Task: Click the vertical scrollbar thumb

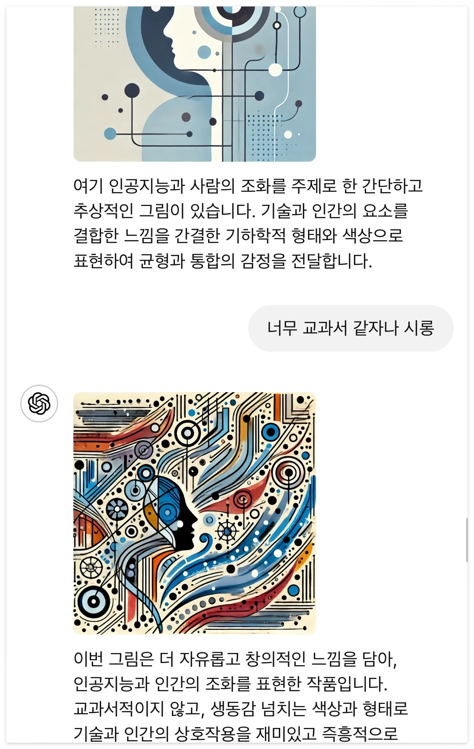Action: (x=467, y=540)
